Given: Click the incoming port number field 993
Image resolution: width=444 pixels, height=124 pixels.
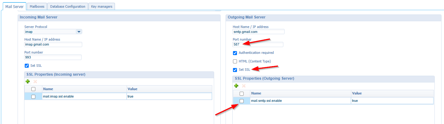Looking at the screenshot, I should click(53, 57).
